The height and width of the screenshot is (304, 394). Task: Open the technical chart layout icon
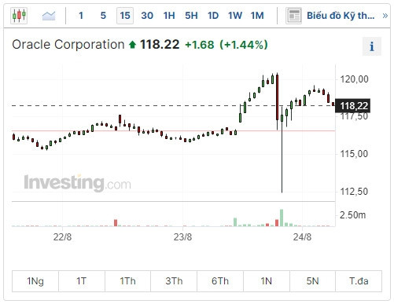293,16
